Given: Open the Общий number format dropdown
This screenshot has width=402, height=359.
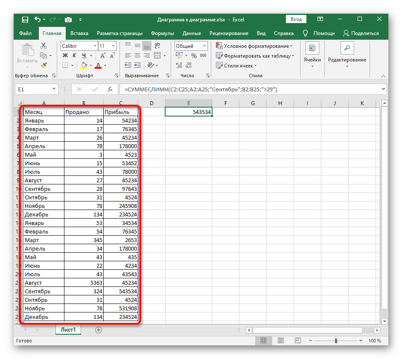Looking at the screenshot, I should (x=204, y=46).
